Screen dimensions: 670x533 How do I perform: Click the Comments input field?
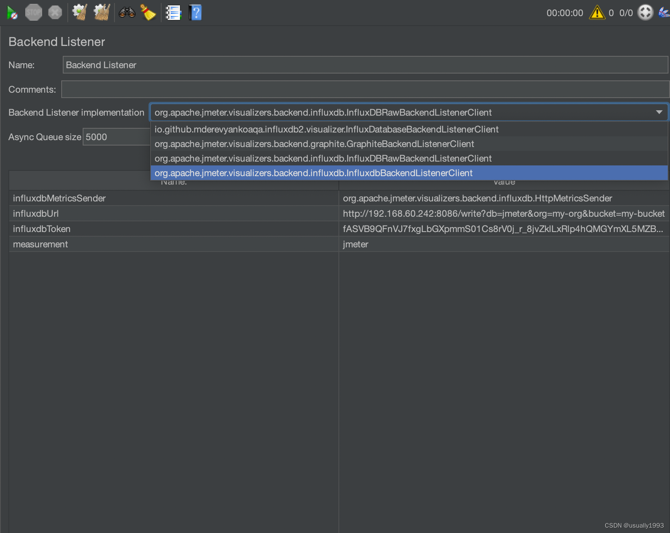(x=365, y=89)
